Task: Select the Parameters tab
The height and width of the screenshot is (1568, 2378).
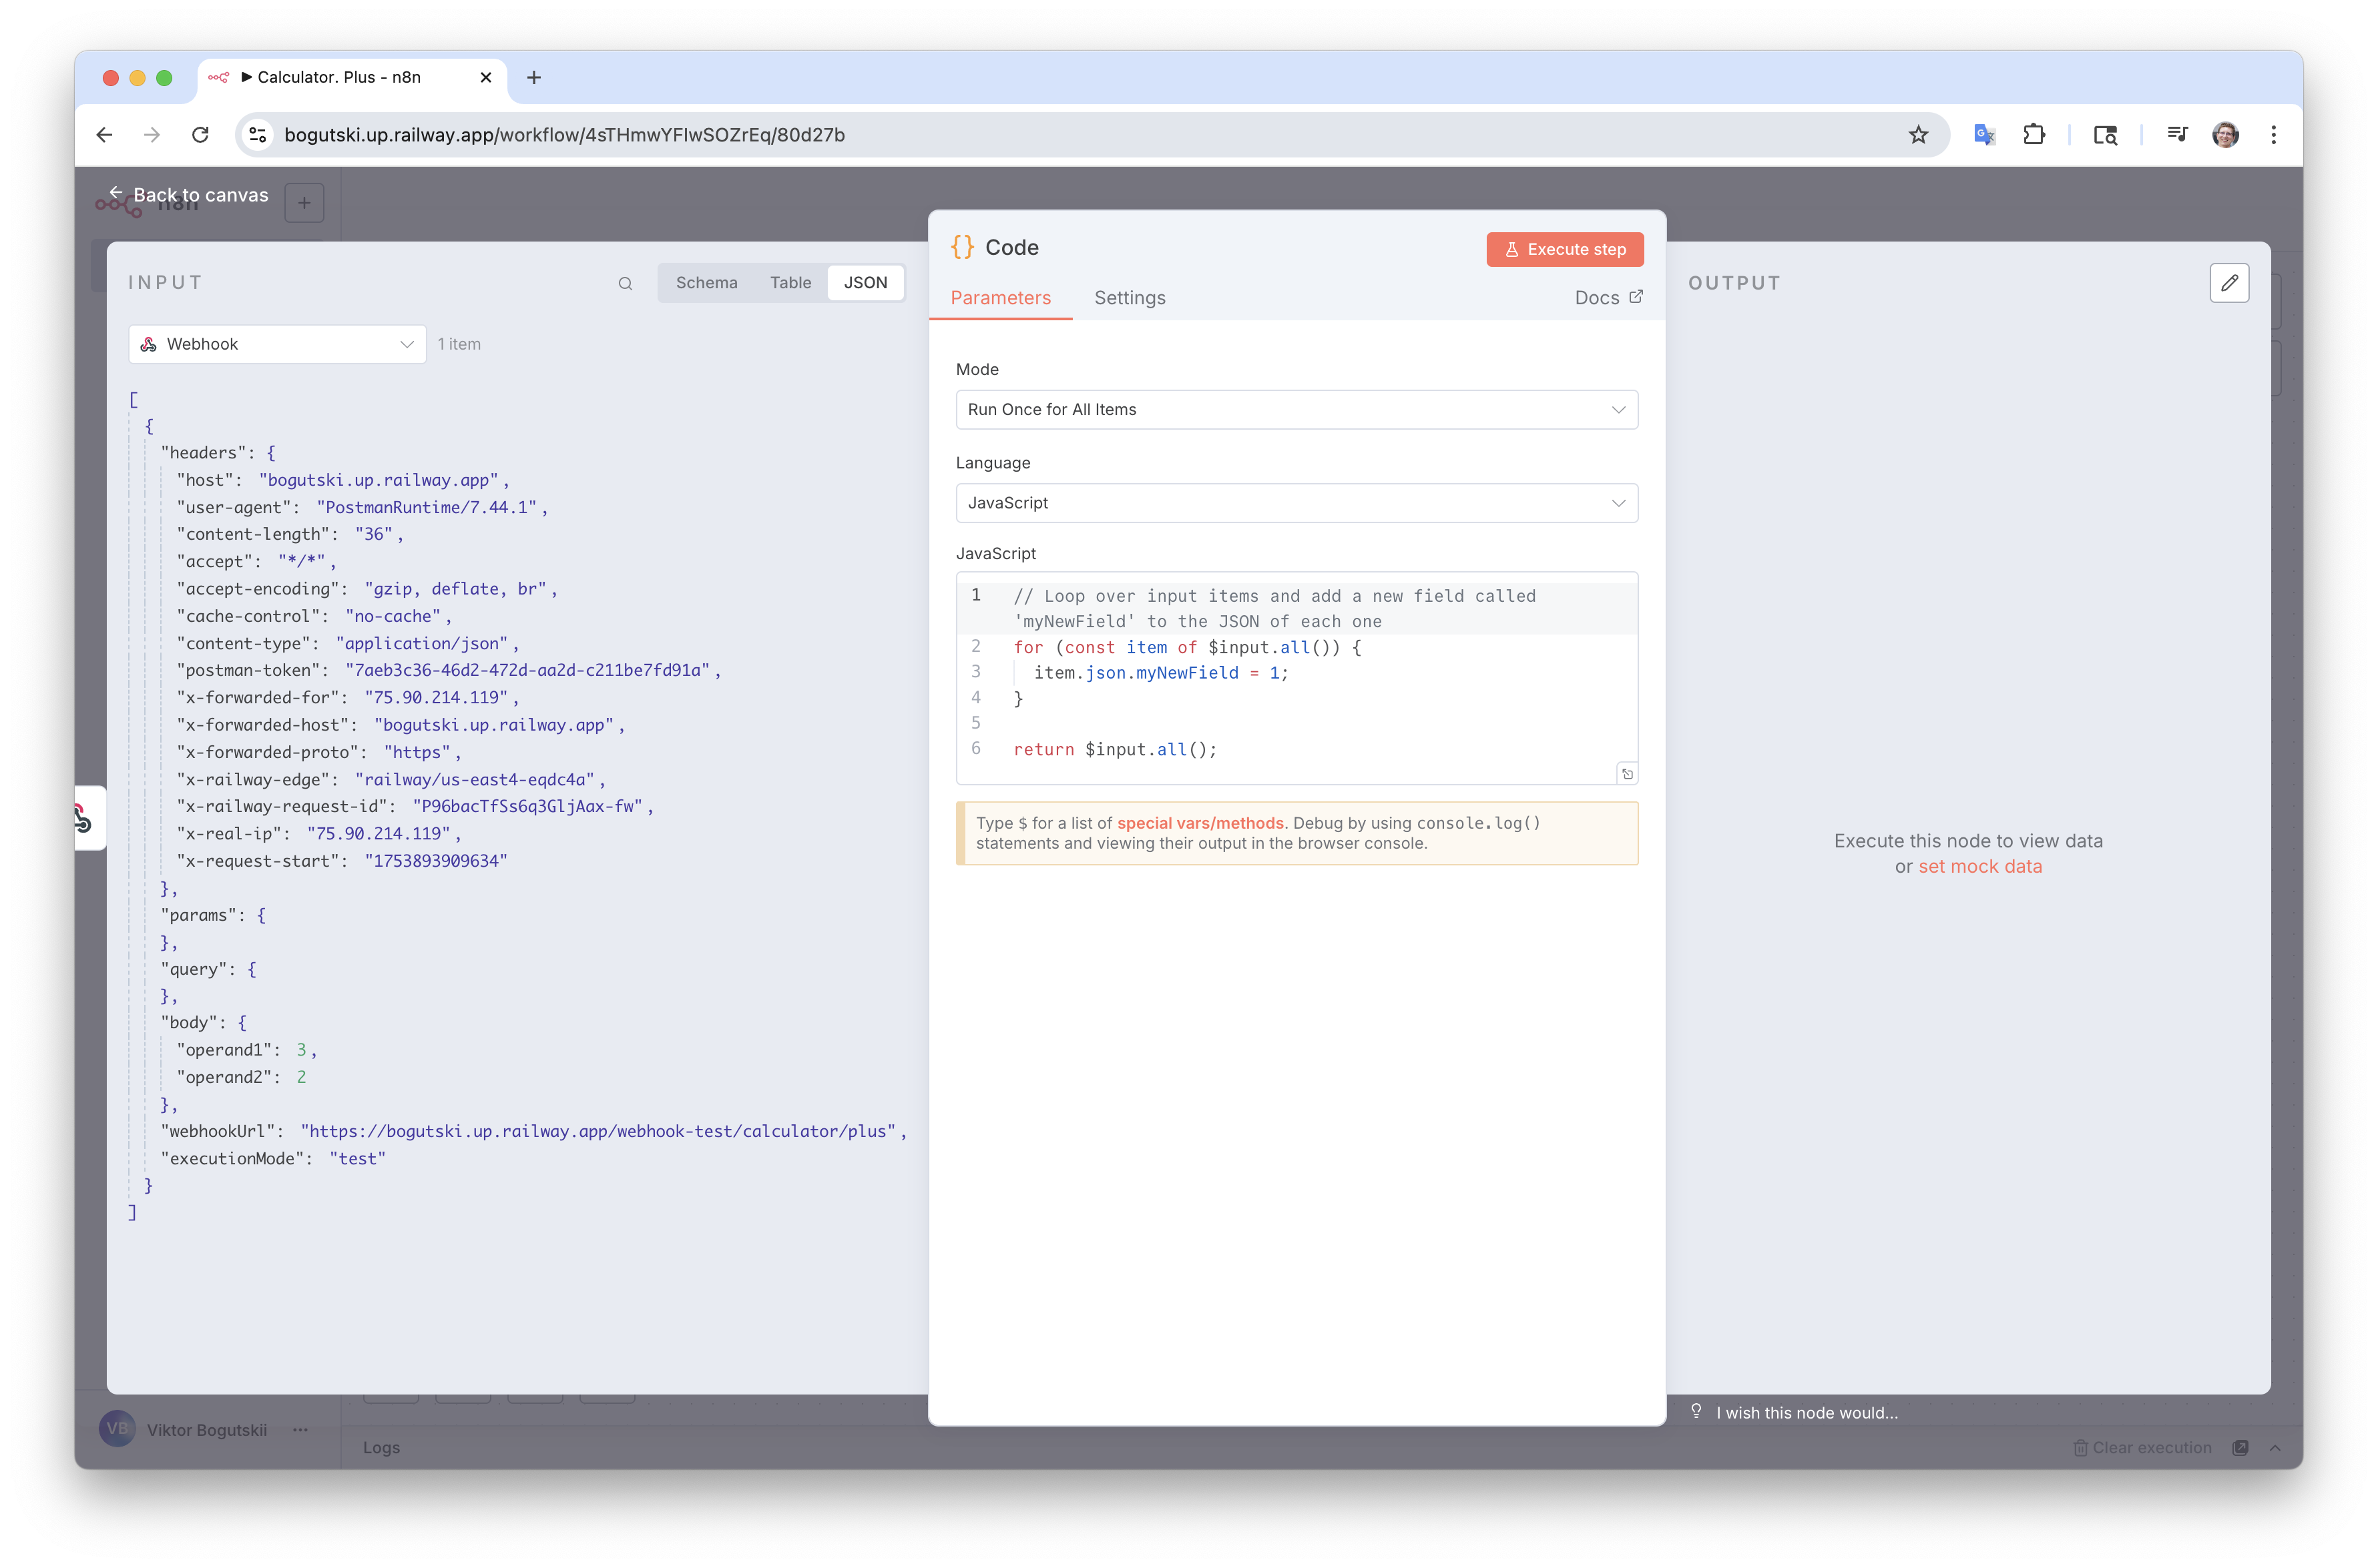Action: pyautogui.click(x=999, y=298)
